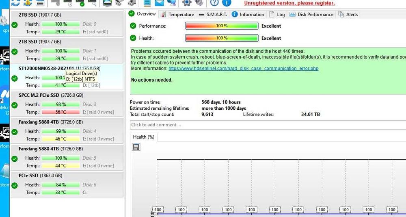This screenshot has height=217, width=406.
Task: Click the 98 % health bar of SPCC SSD
Action: coord(60,104)
